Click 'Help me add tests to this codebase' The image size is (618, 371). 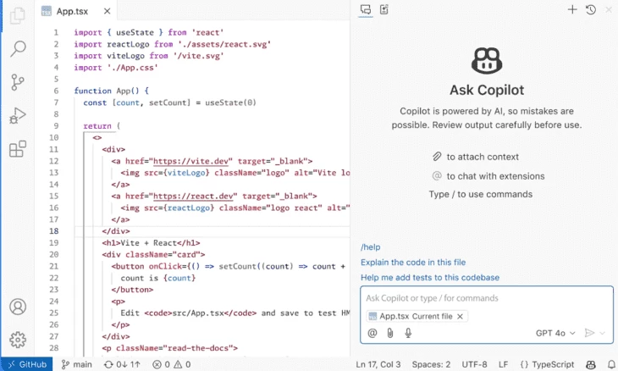pyautogui.click(x=430, y=278)
